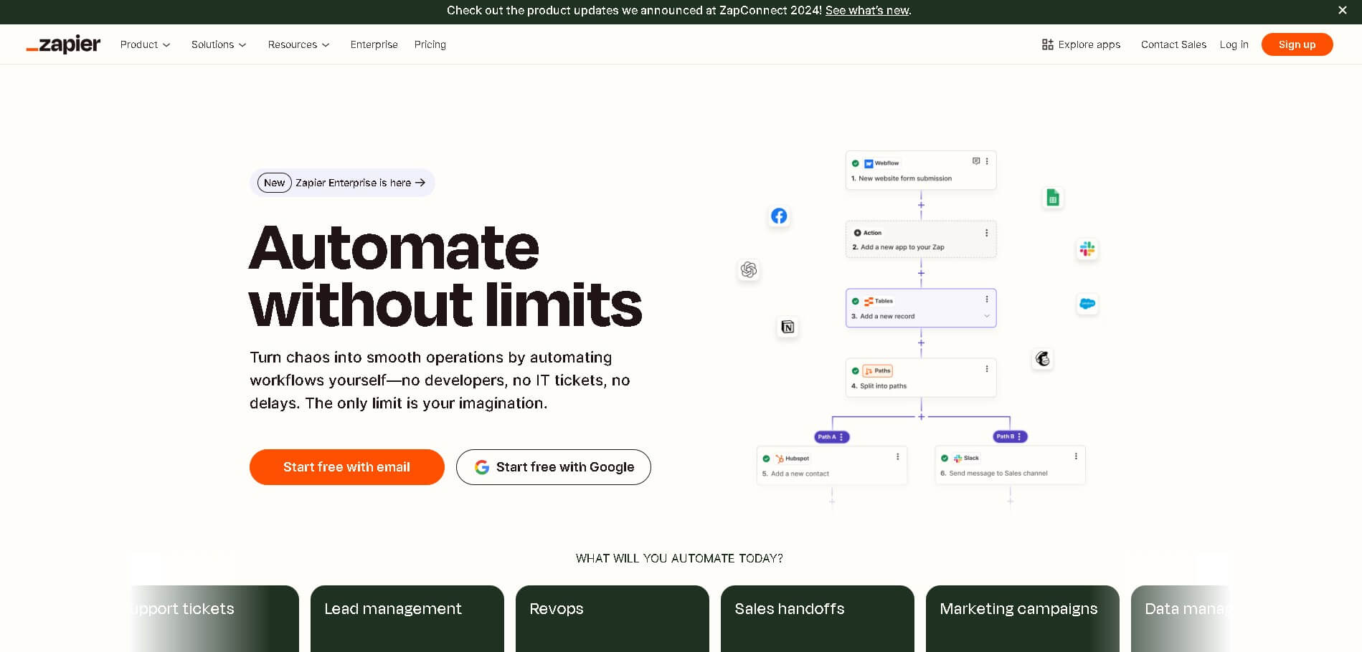Click the Salesforce cloud icon
Viewport: 1362px width, 652px height.
tap(1087, 304)
